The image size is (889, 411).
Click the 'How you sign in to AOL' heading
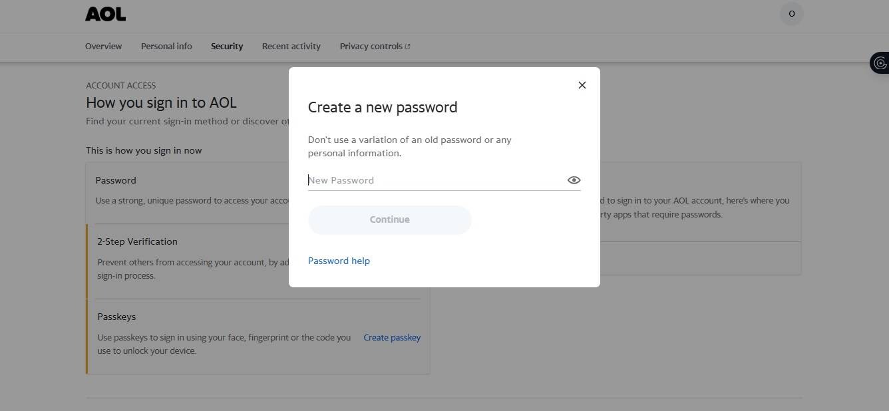coord(160,102)
